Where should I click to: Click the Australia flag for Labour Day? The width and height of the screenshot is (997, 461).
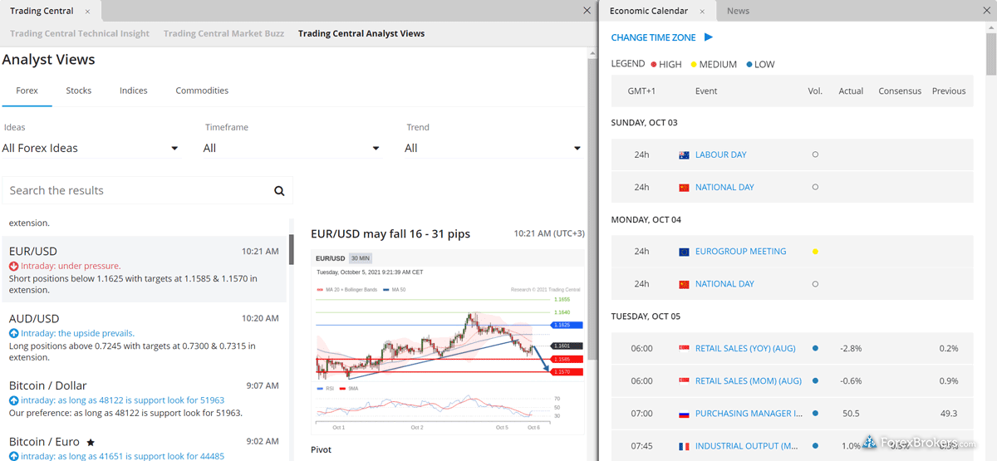pyautogui.click(x=684, y=155)
